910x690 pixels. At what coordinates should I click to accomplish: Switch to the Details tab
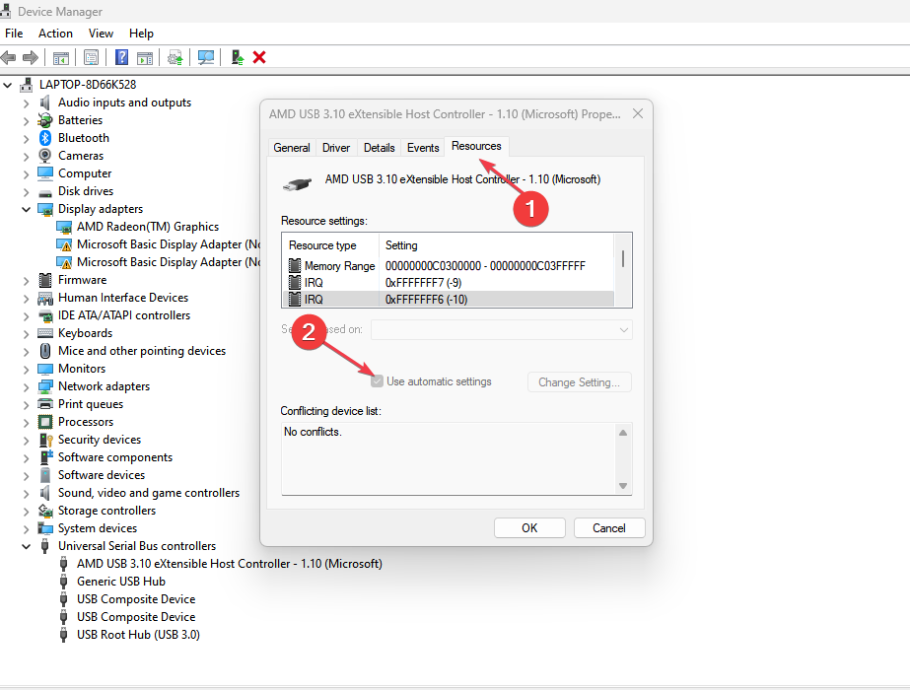(x=379, y=148)
